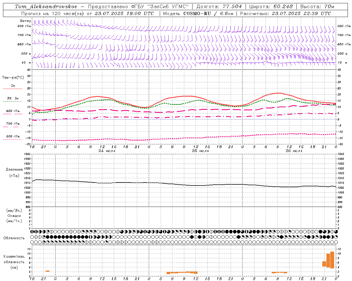The image size is (352, 281).
Task: Click the "25 июля" date label
Action: pos(200,151)
